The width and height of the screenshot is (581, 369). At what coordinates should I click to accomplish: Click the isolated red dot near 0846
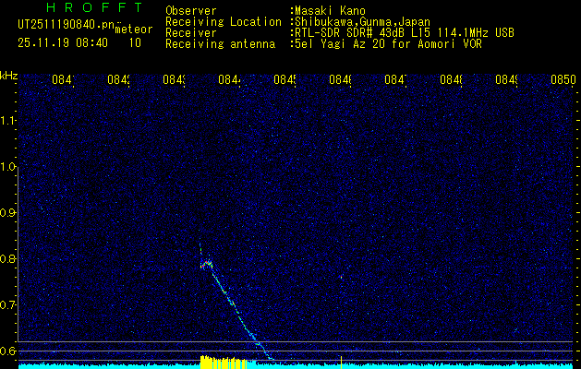[341, 277]
